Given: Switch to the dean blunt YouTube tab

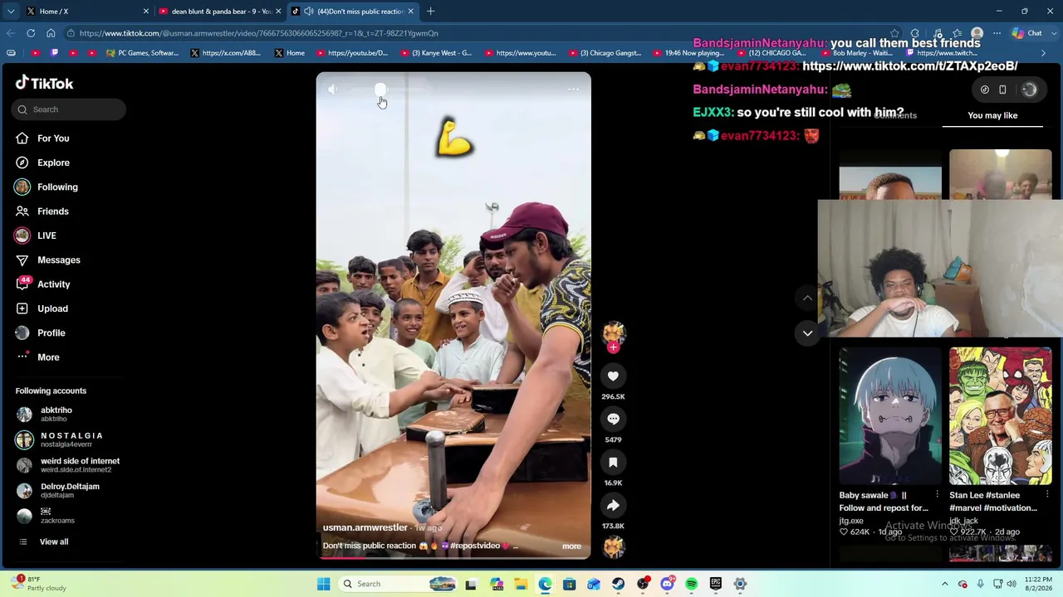Looking at the screenshot, I should (x=220, y=12).
